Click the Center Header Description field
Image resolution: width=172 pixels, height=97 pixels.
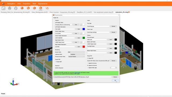click(65, 38)
